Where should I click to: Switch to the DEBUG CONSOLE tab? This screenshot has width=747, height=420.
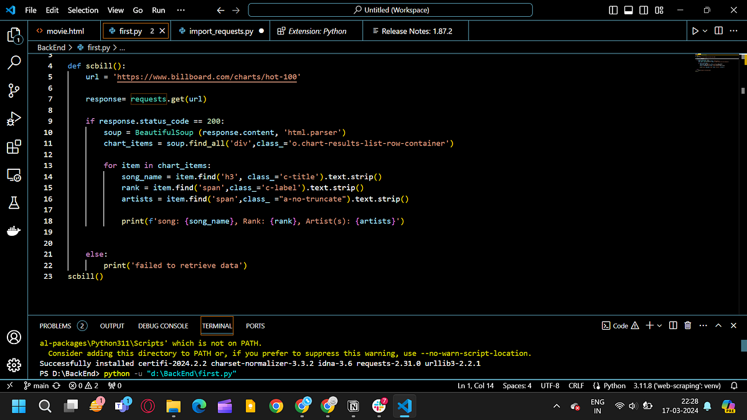click(x=163, y=325)
